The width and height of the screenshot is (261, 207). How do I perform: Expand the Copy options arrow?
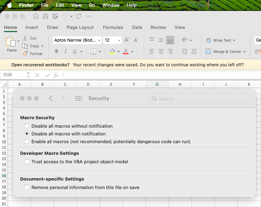coord(42,46)
